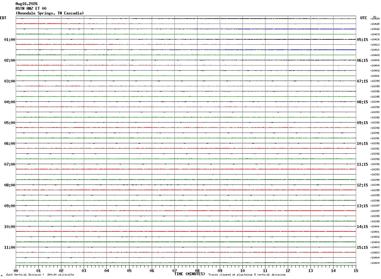
Task: Click the traces clipped footer note
Action: [x=247, y=275]
